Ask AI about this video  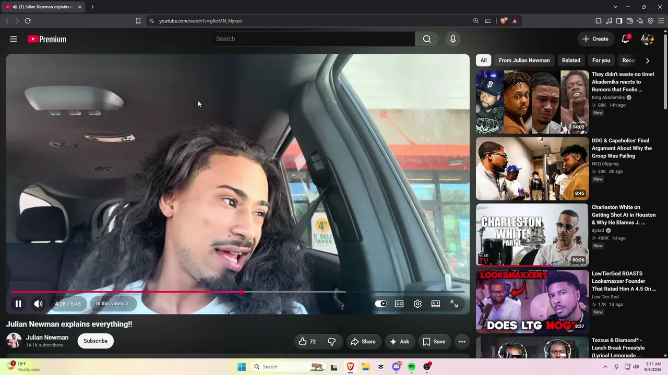coord(399,342)
